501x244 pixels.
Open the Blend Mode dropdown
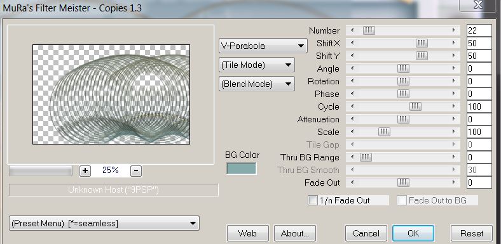[257, 84]
